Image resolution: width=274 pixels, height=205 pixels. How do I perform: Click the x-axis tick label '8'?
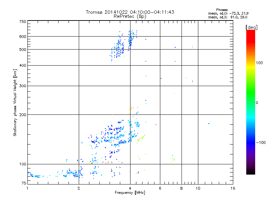point(182,188)
